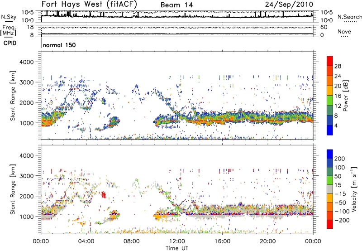Click the "3000" tick of the velocity panel
The width and height of the screenshot is (362, 251).
(x=26, y=176)
